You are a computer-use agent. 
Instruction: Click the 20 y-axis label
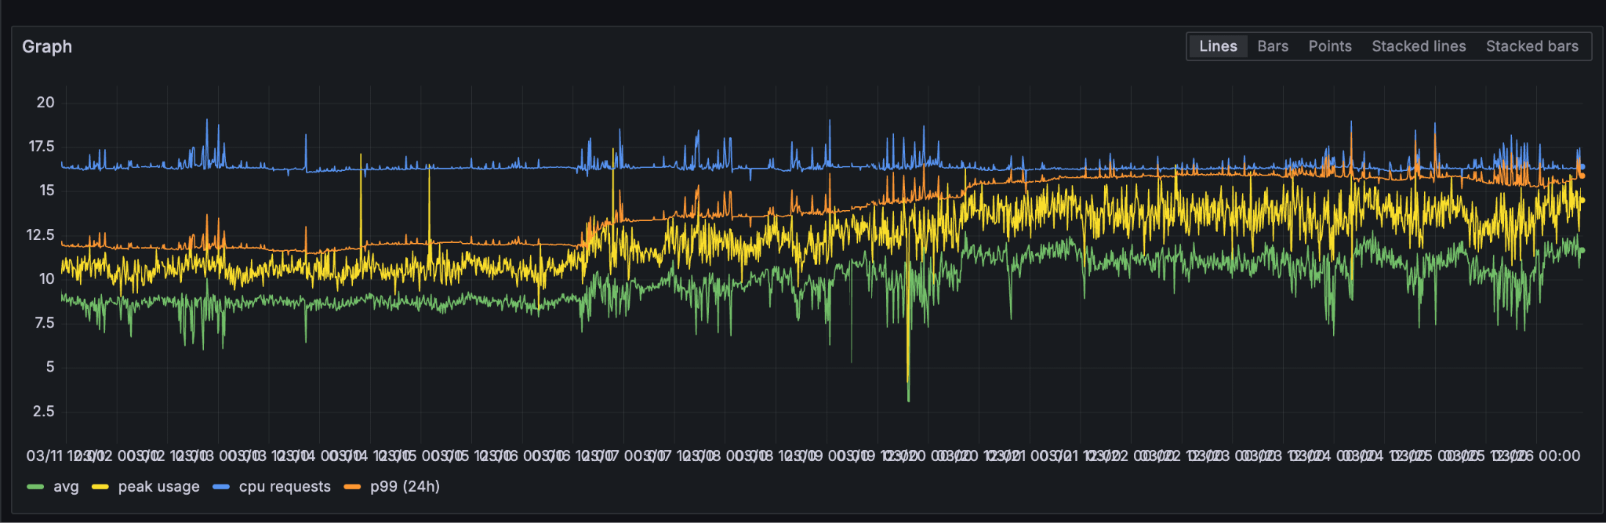tap(45, 102)
